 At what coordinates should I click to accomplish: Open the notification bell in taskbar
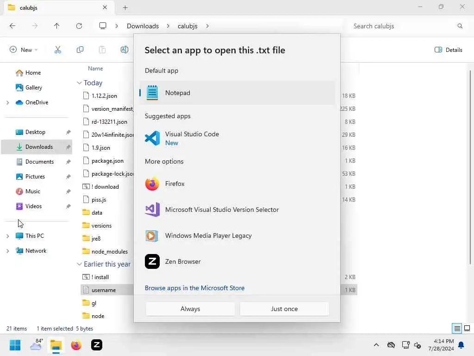click(462, 345)
